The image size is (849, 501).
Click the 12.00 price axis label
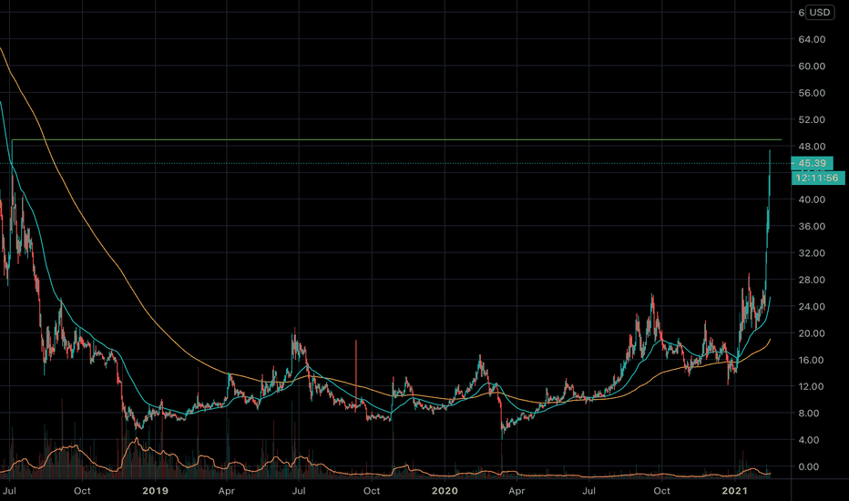(x=812, y=386)
